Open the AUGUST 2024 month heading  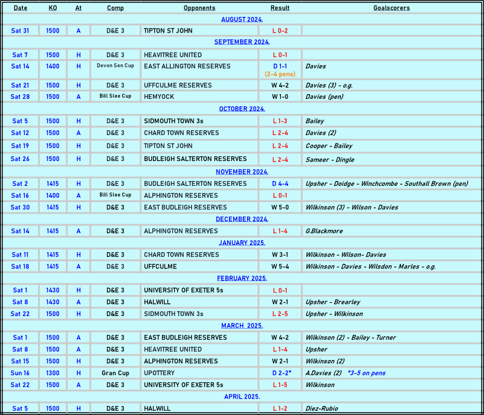tap(242, 19)
